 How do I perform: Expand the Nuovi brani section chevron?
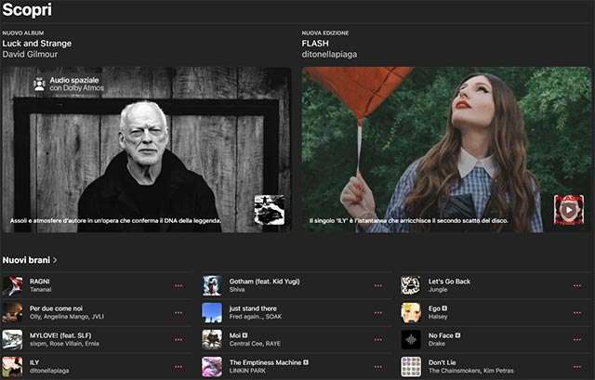[x=56, y=260]
